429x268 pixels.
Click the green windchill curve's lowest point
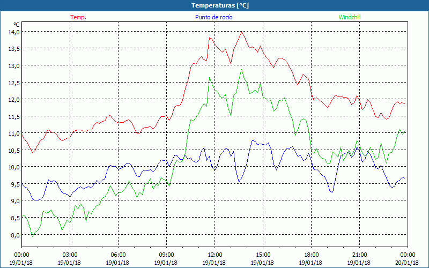[x=33, y=236]
